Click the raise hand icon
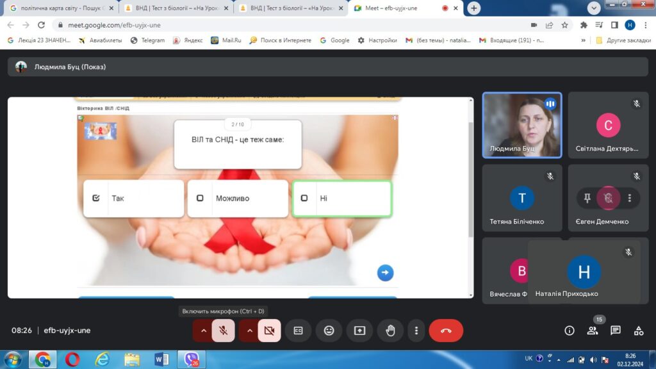The image size is (656, 369). click(390, 331)
